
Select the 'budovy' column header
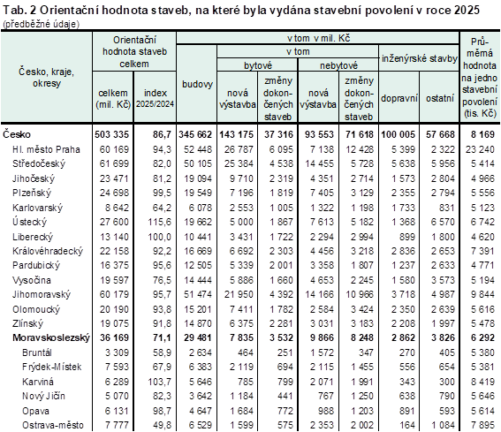pyautogui.click(x=197, y=84)
